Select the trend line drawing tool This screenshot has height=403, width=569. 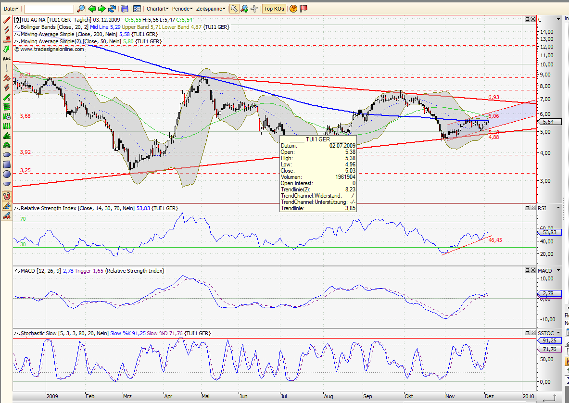(7, 20)
